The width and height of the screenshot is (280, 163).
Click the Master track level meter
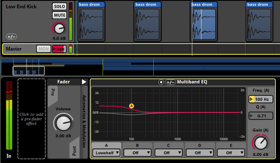(71, 49)
